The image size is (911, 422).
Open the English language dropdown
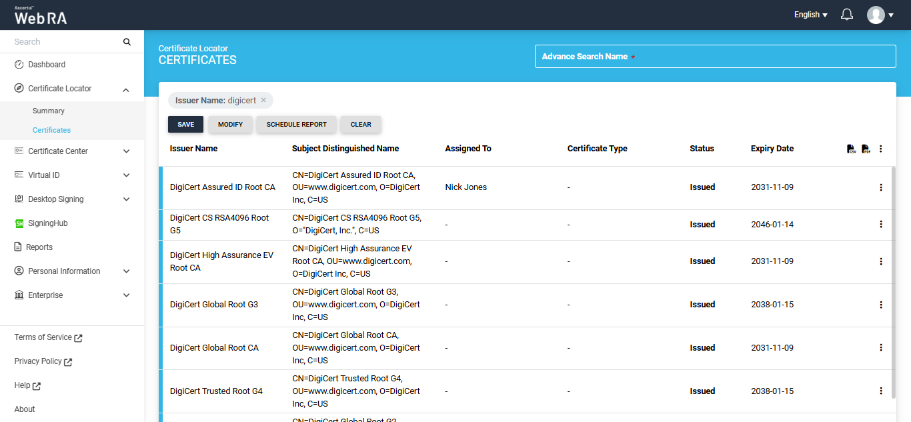pyautogui.click(x=810, y=15)
